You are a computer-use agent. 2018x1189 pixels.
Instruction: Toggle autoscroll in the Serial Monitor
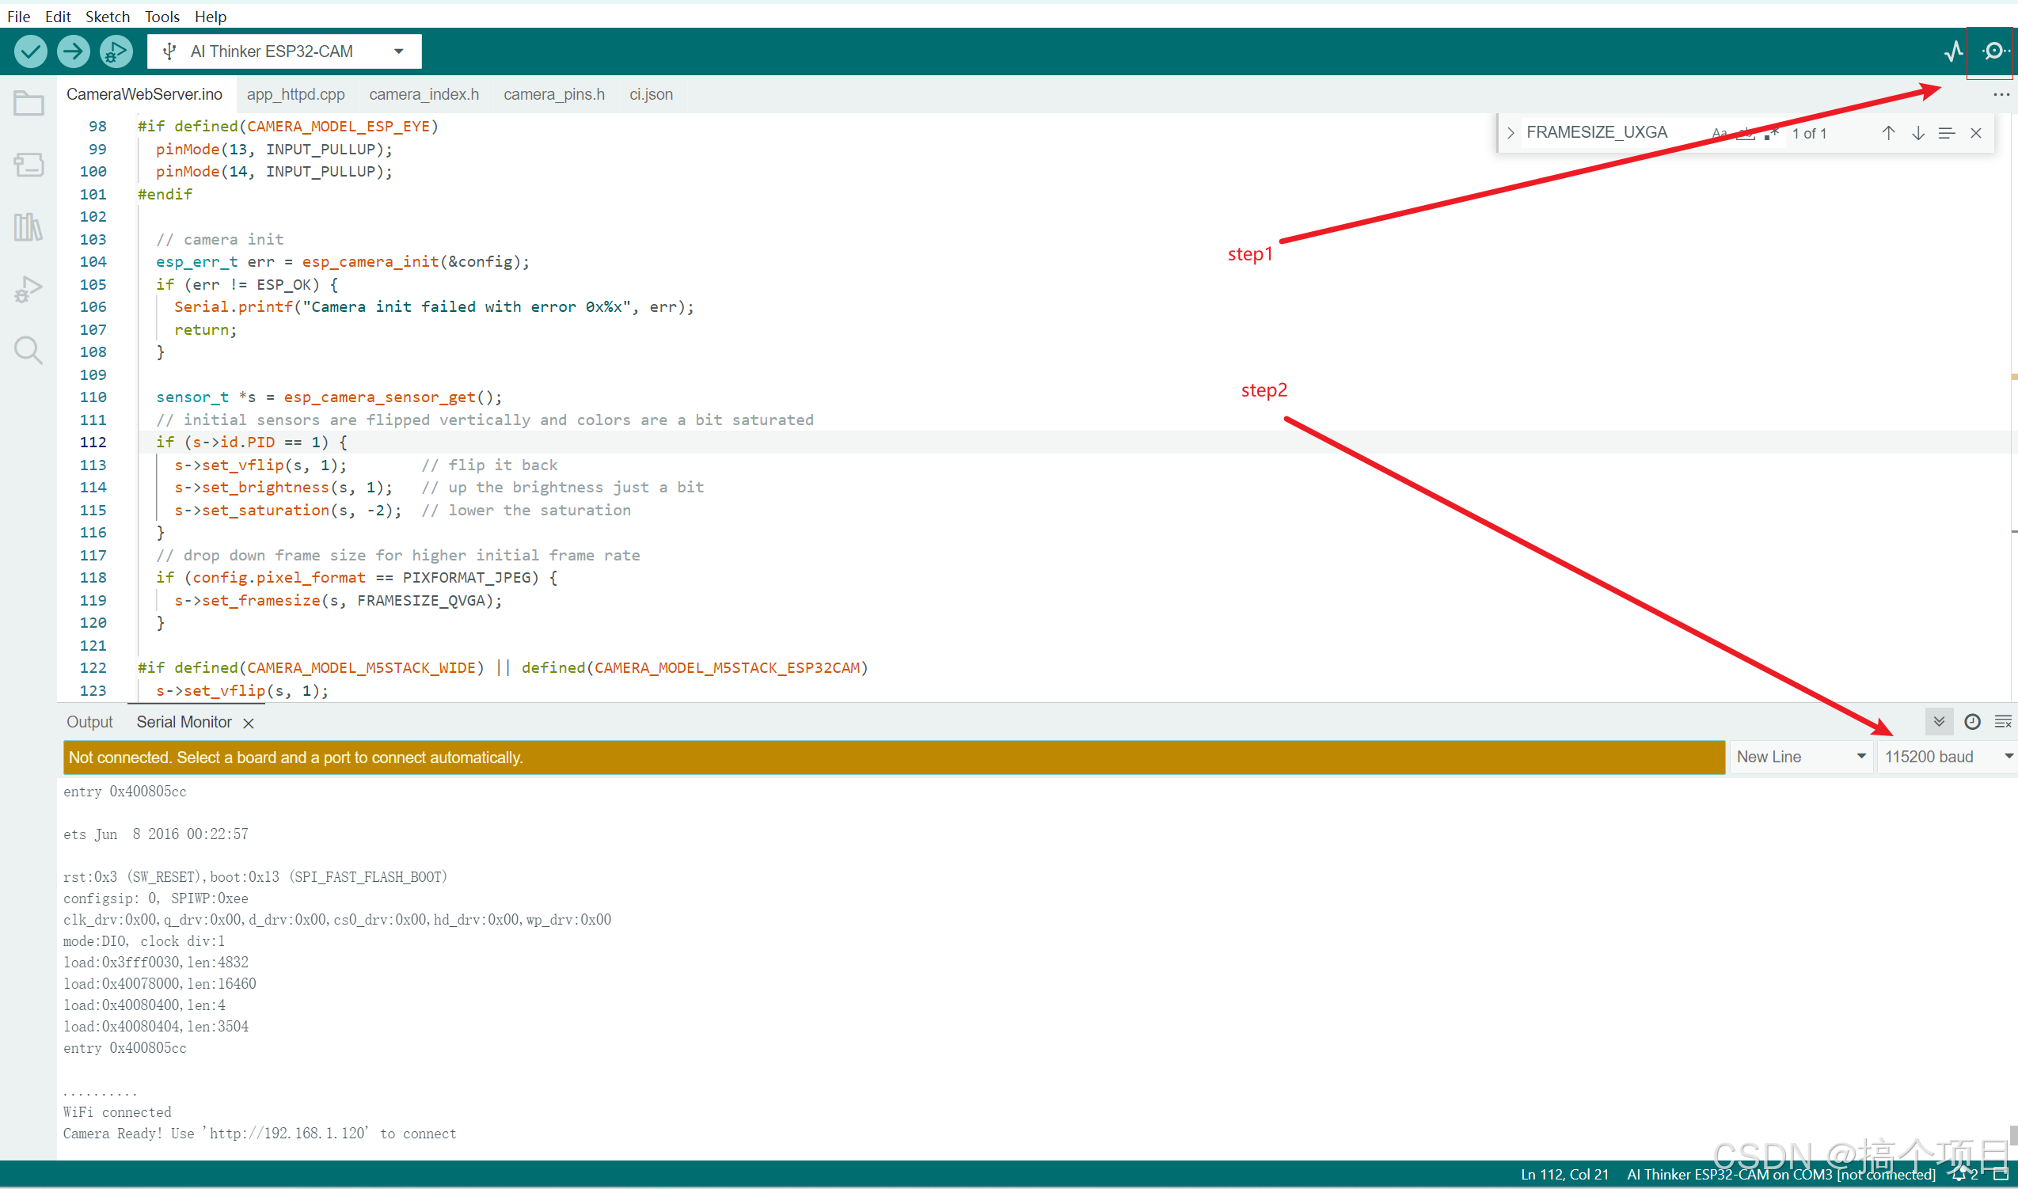pos(1938,722)
